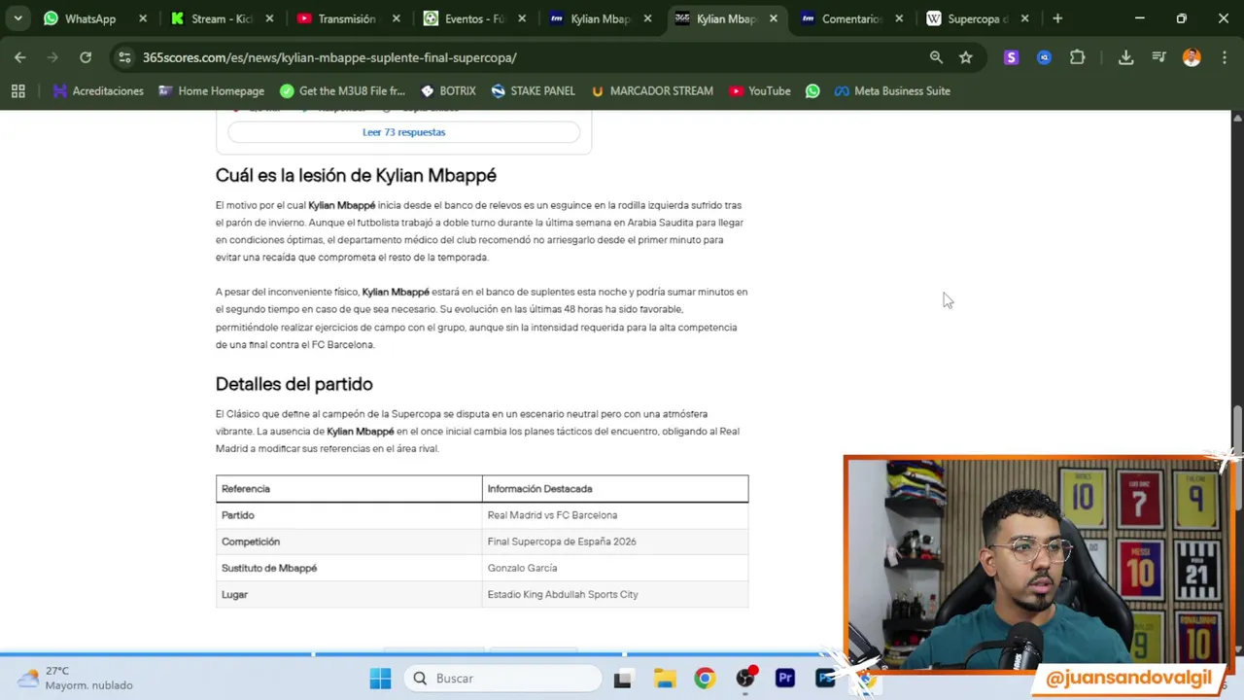The width and height of the screenshot is (1244, 700).
Task: Open the blue IQ extension icon
Action: click(1044, 57)
